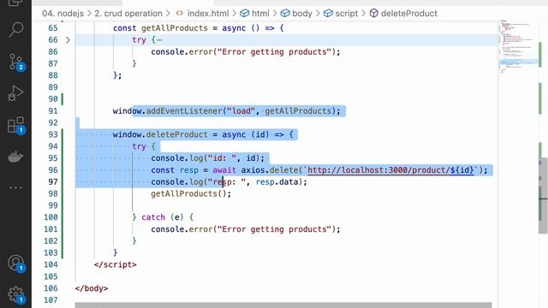The width and height of the screenshot is (548, 308).
Task: Click console.log "id: " on line 95
Action: (207, 158)
